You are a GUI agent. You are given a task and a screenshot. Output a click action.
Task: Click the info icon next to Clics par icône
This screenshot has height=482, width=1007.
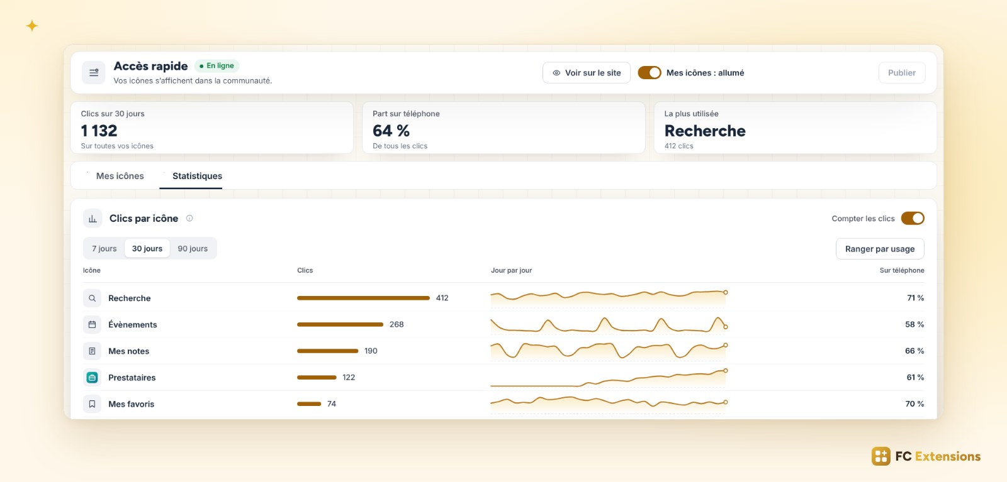[189, 218]
